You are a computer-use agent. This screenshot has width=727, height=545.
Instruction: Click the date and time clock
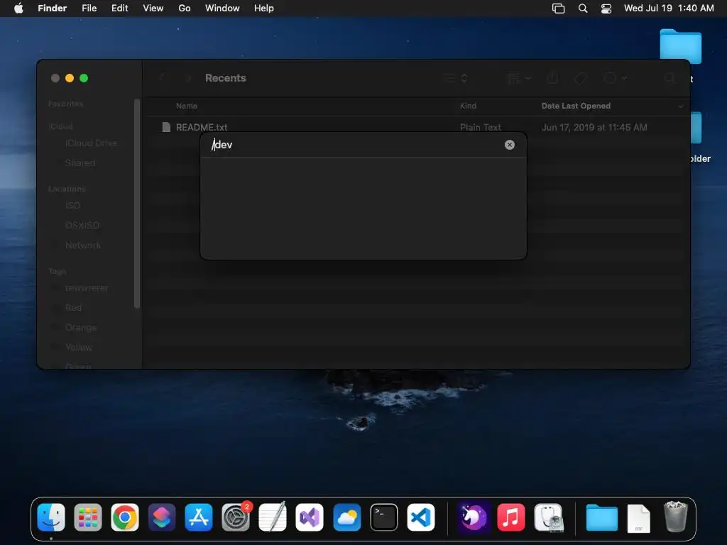pos(669,9)
